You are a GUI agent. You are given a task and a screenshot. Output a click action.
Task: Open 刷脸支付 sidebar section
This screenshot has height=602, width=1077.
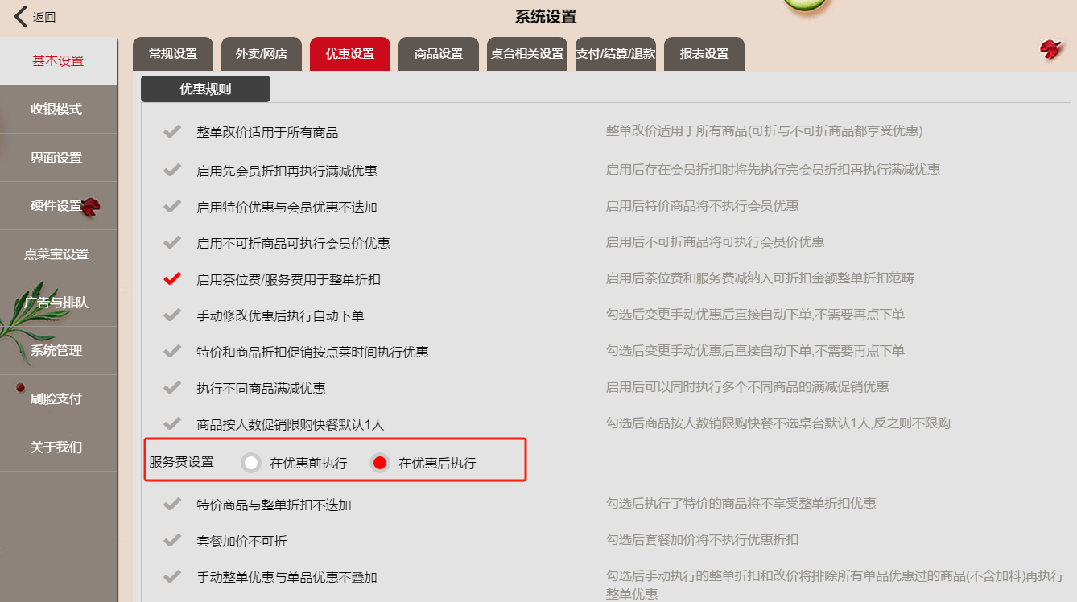click(x=58, y=399)
